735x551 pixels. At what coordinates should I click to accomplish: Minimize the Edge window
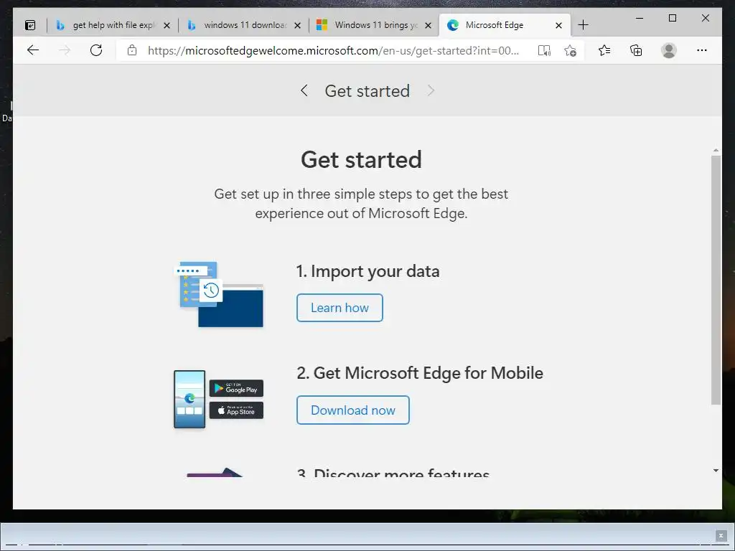[640, 18]
